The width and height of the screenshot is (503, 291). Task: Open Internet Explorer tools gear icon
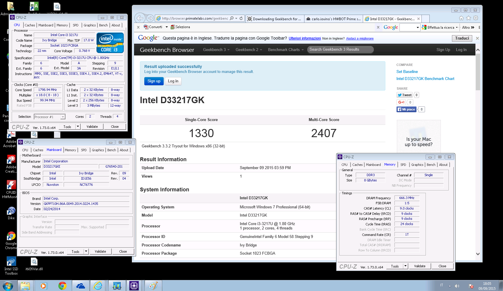tap(476, 18)
